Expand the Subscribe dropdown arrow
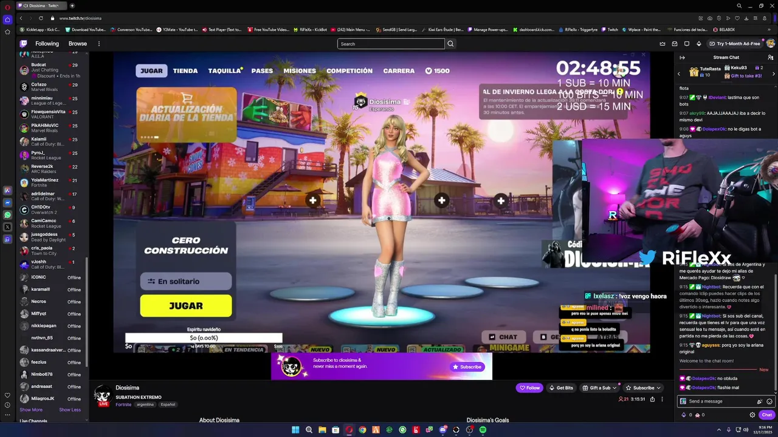Image resolution: width=778 pixels, height=437 pixels. (658, 388)
